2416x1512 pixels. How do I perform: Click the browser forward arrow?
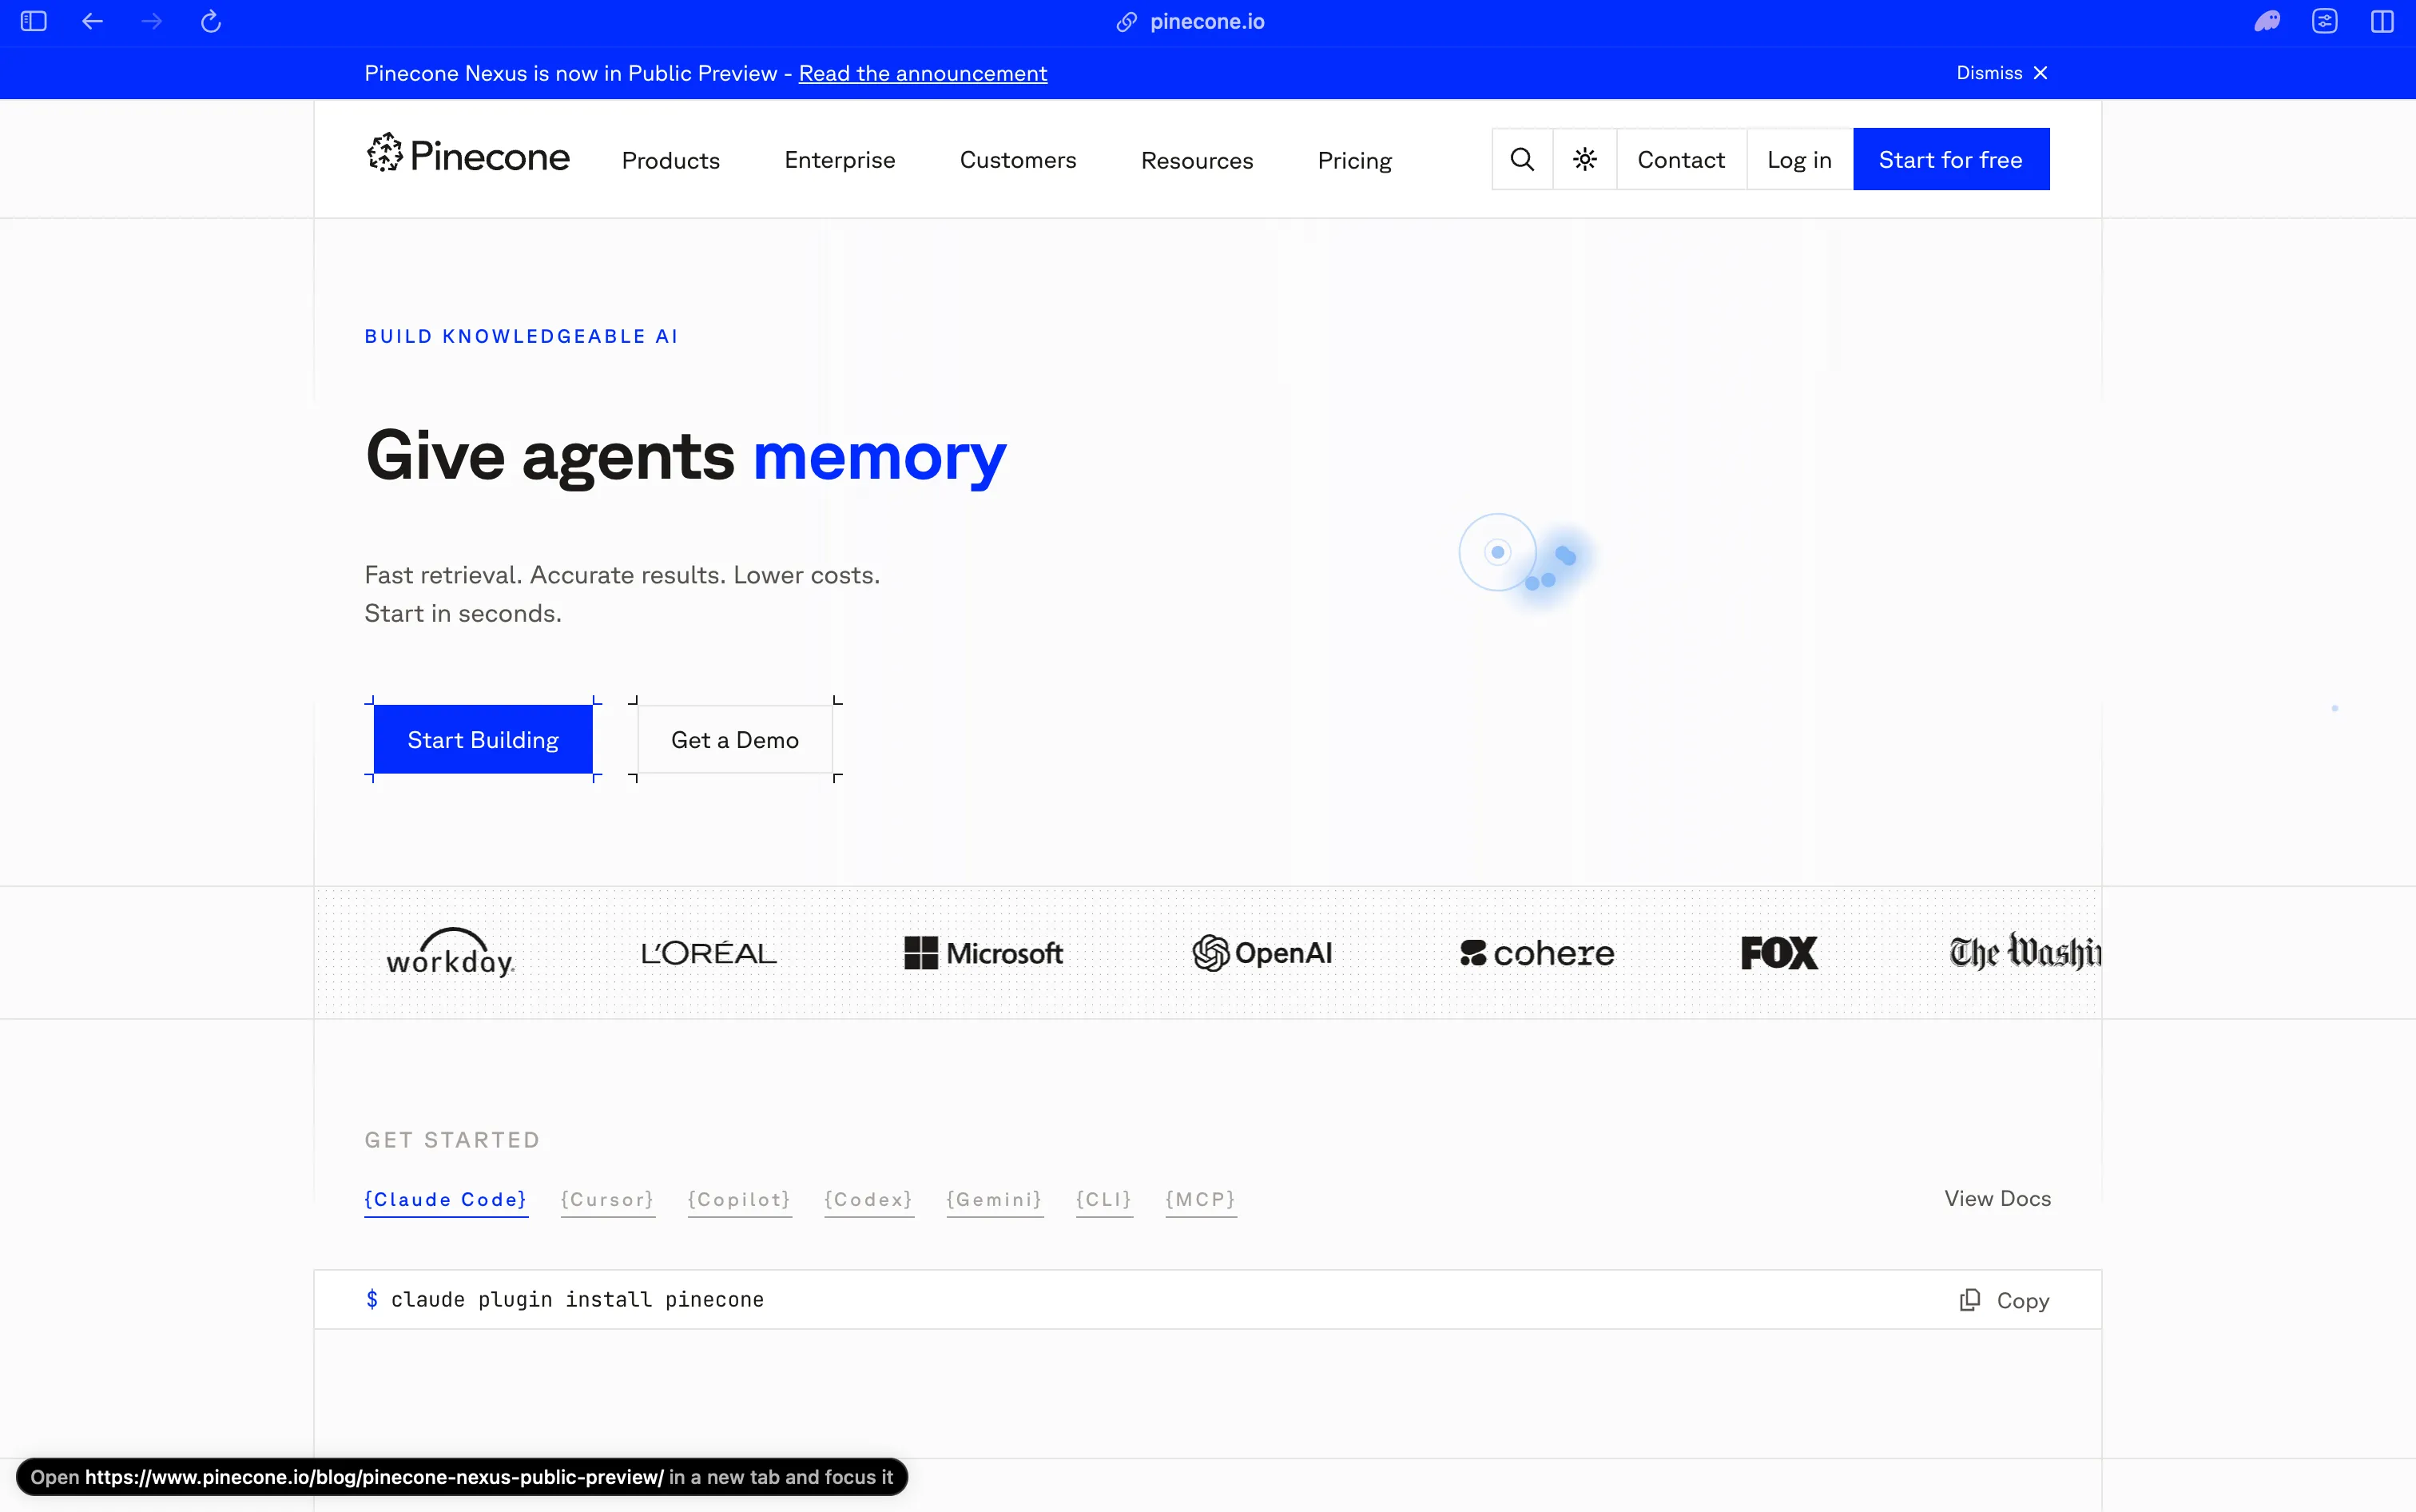point(151,21)
